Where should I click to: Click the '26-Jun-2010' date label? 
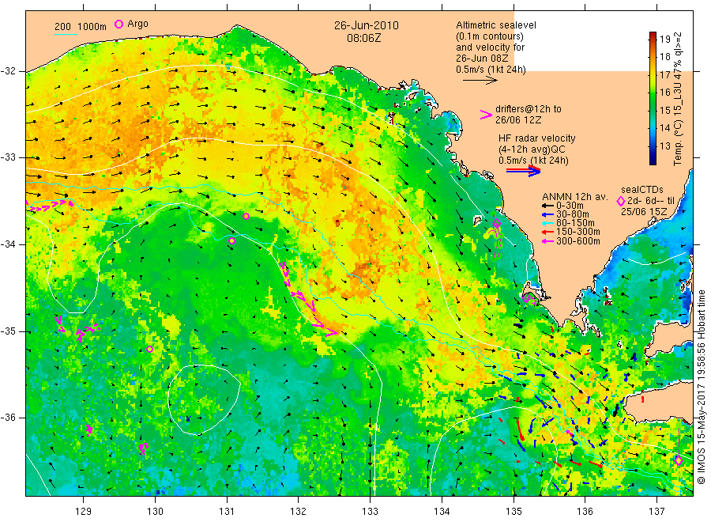point(367,25)
